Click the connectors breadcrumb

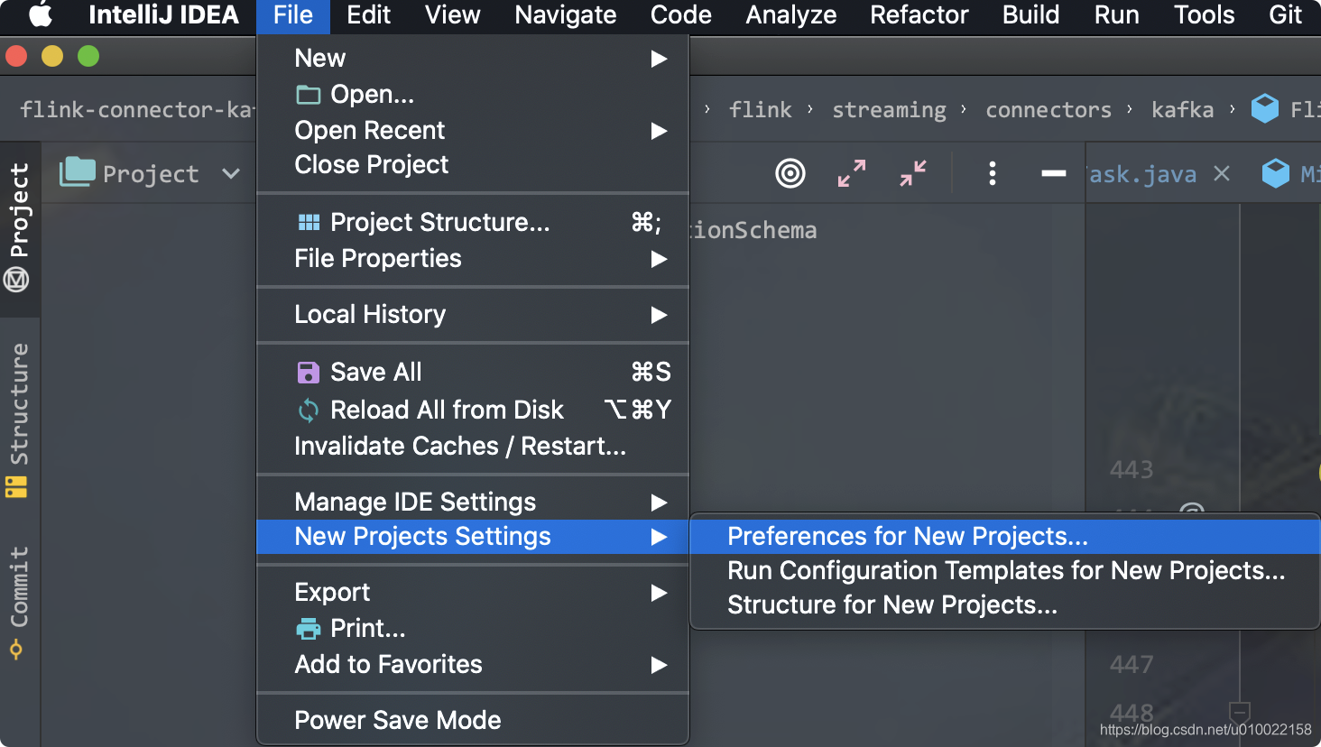click(x=1048, y=110)
